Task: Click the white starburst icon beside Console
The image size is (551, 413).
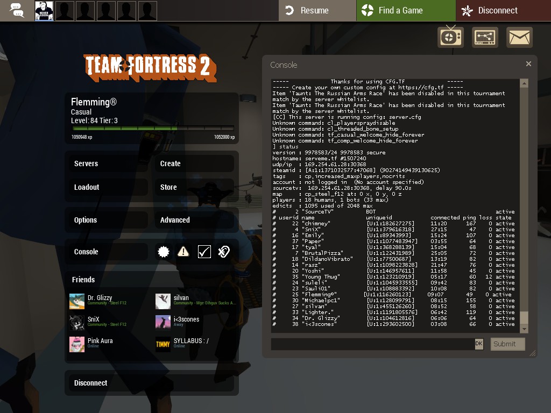Action: click(164, 252)
